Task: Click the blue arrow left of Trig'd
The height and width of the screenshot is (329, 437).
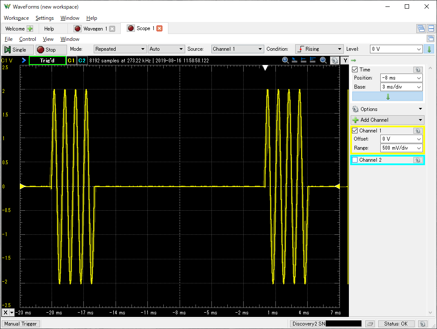Action: [x=24, y=60]
